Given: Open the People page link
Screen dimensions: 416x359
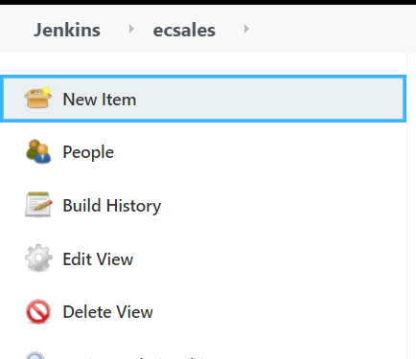Looking at the screenshot, I should 88,152.
